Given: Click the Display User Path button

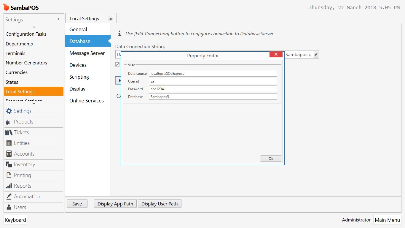Looking at the screenshot, I should (160, 204).
